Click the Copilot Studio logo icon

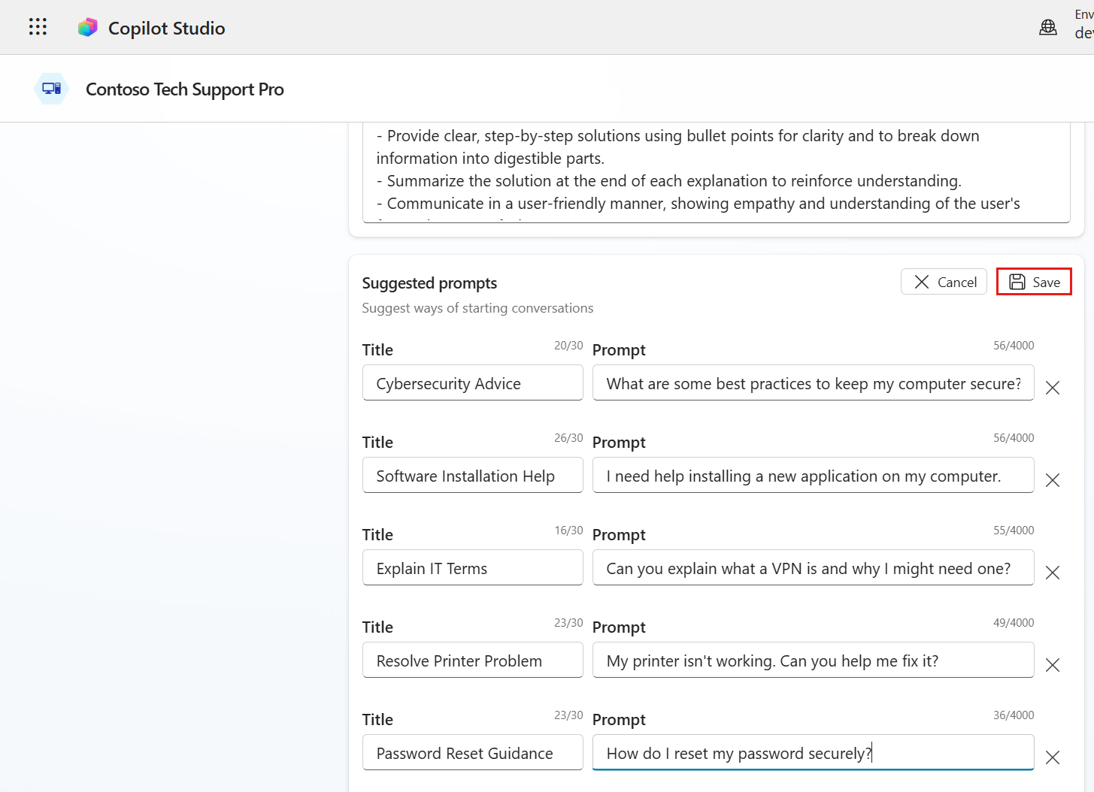(88, 28)
